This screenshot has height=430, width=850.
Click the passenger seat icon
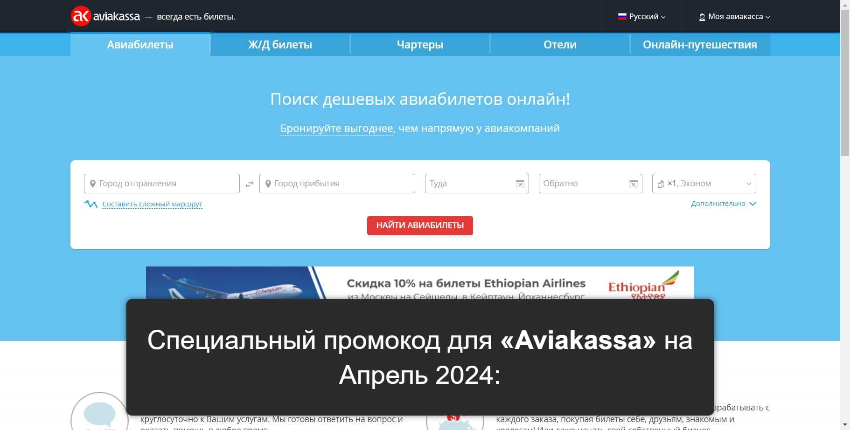click(x=661, y=184)
